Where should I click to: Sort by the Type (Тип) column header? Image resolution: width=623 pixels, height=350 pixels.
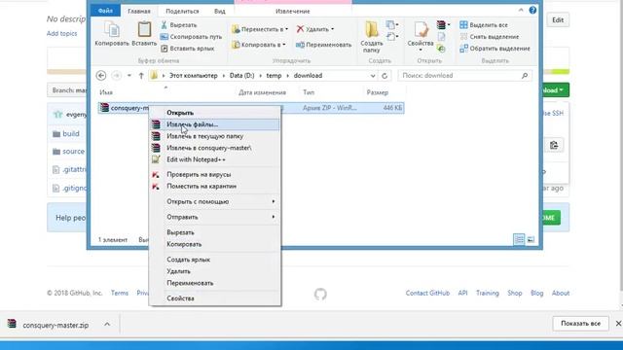(x=309, y=92)
